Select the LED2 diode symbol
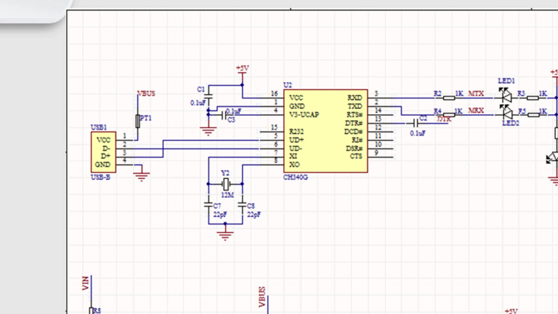 click(x=506, y=112)
